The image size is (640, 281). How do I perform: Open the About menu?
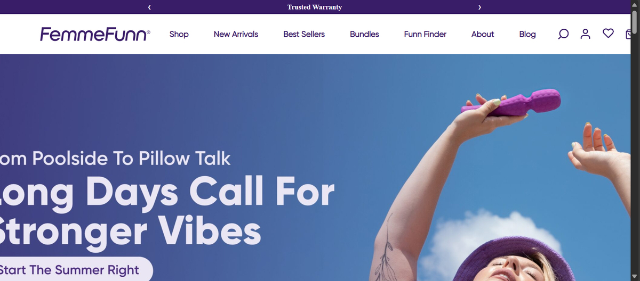pos(483,34)
